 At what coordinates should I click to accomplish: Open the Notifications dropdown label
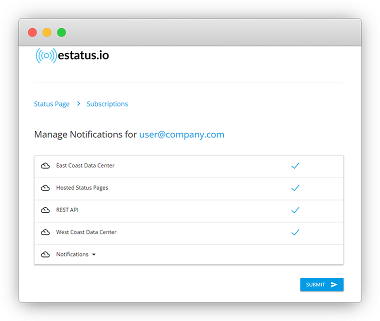72,254
